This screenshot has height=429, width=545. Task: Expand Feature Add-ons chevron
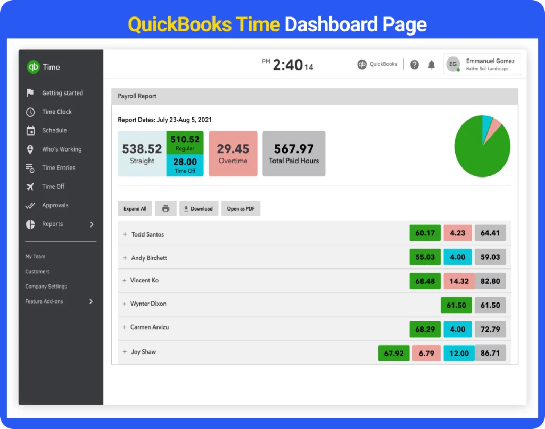point(91,301)
